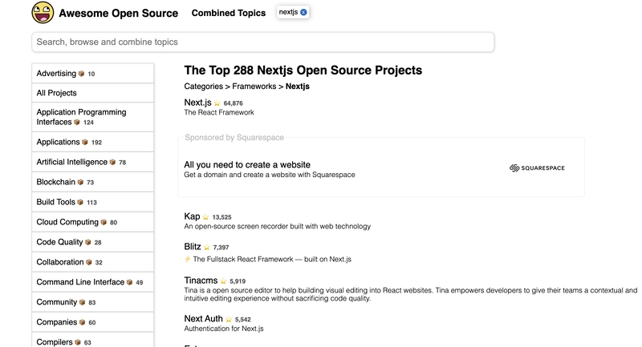
Task: Click package icon beside Interfaces 124
Action: coord(76,122)
